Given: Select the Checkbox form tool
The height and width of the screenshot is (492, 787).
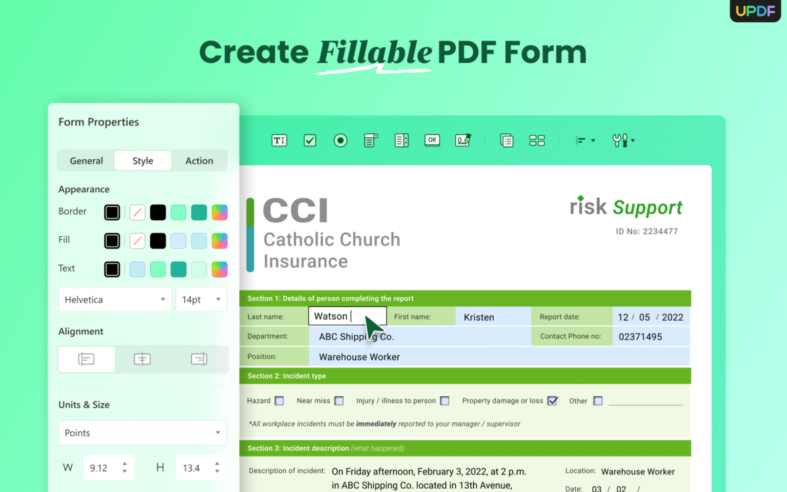Looking at the screenshot, I should 309,140.
